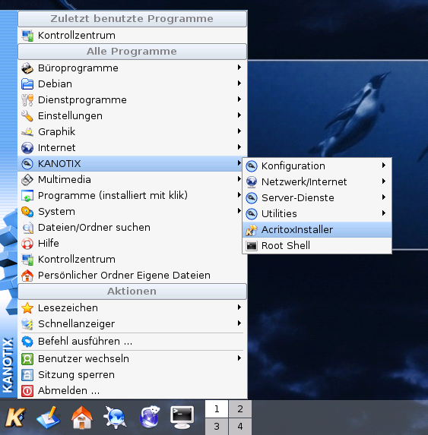Open Kontrollzentrum under Zuletzt benutzte Programme
428x435 pixels.
click(x=132, y=36)
